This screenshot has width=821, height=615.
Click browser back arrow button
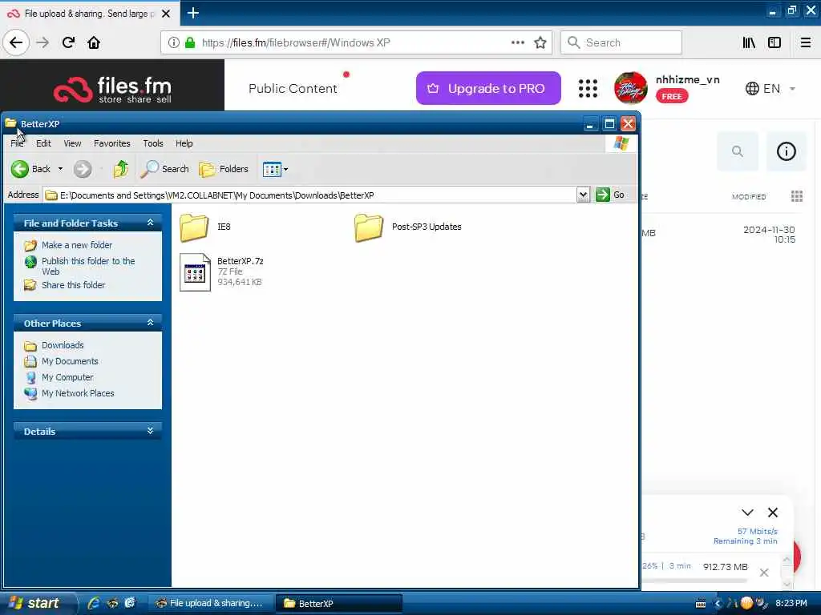16,42
